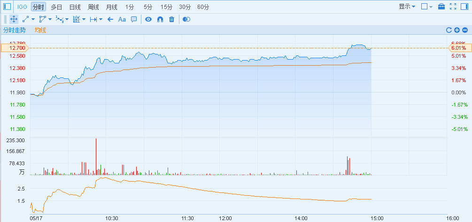Screen dimensions: 472x222
Task: Click the 14:00 time axis label
Action: click(x=301, y=218)
